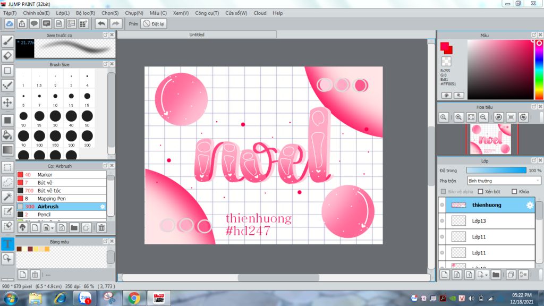This screenshot has height=306, width=544.
Task: Pick the yellow swatch in Bảng màu palette
Action: [x=36, y=249]
